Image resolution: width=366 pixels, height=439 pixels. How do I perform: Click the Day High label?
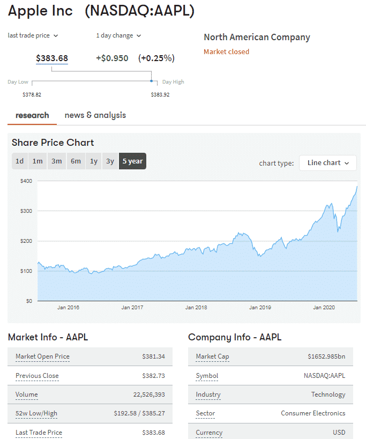click(173, 82)
